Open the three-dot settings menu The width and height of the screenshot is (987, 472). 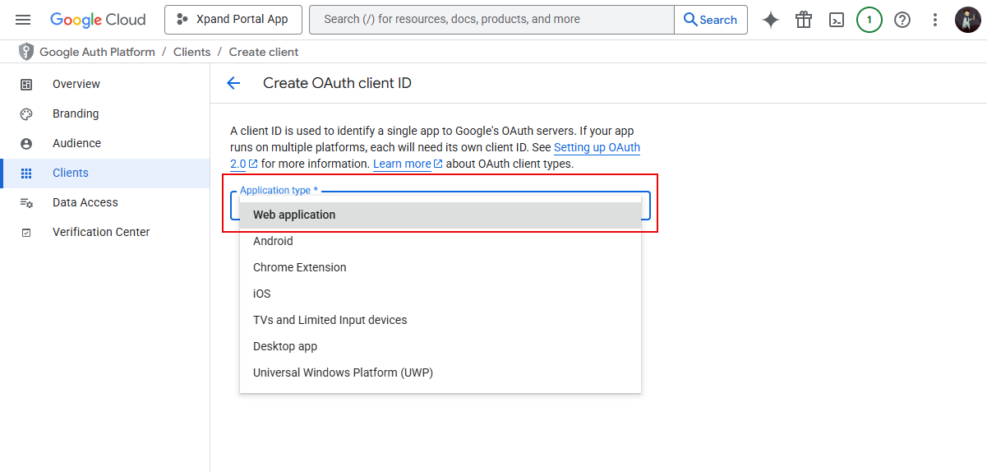[x=934, y=20]
